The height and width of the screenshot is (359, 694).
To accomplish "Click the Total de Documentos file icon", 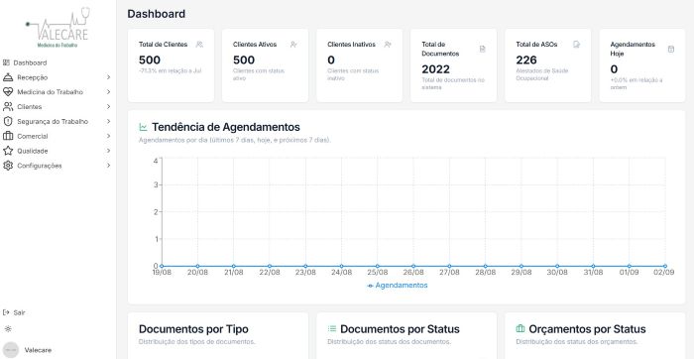I will tap(482, 50).
